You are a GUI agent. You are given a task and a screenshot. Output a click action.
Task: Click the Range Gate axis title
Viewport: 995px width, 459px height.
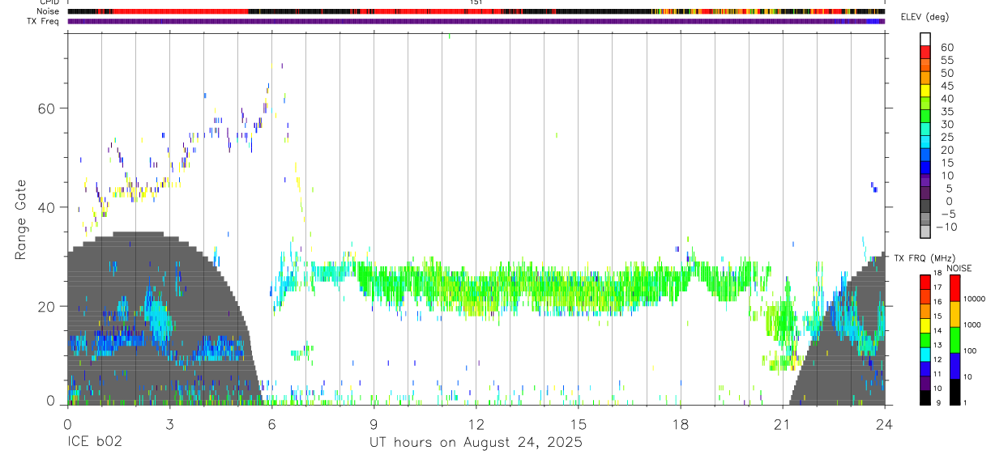click(x=20, y=220)
